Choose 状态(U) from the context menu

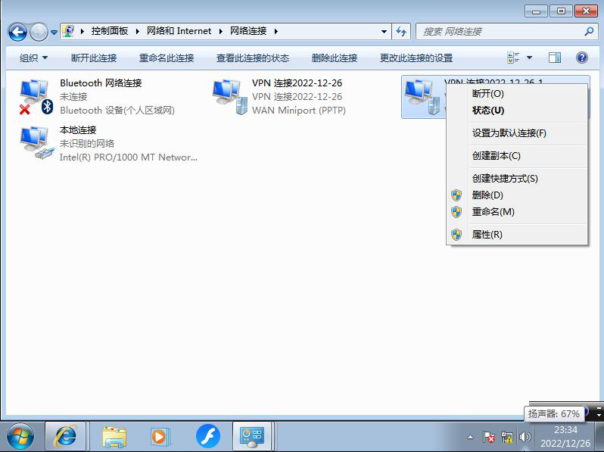(517, 111)
